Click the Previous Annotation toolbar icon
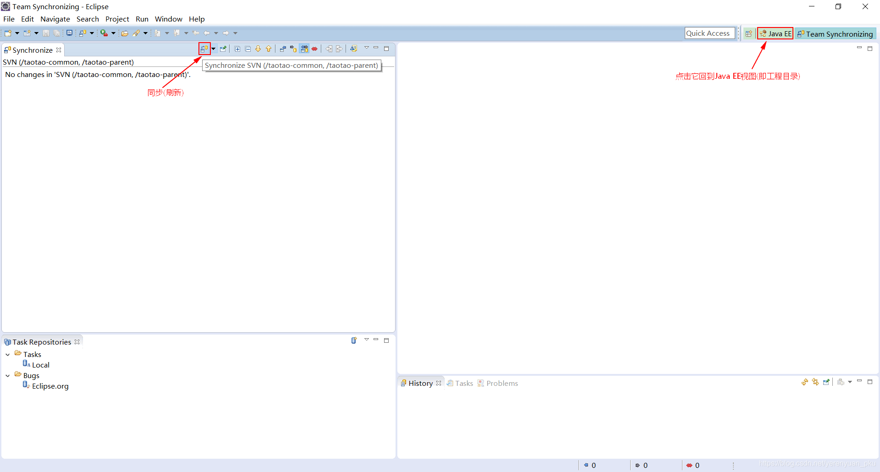This screenshot has width=880, height=472. (177, 33)
